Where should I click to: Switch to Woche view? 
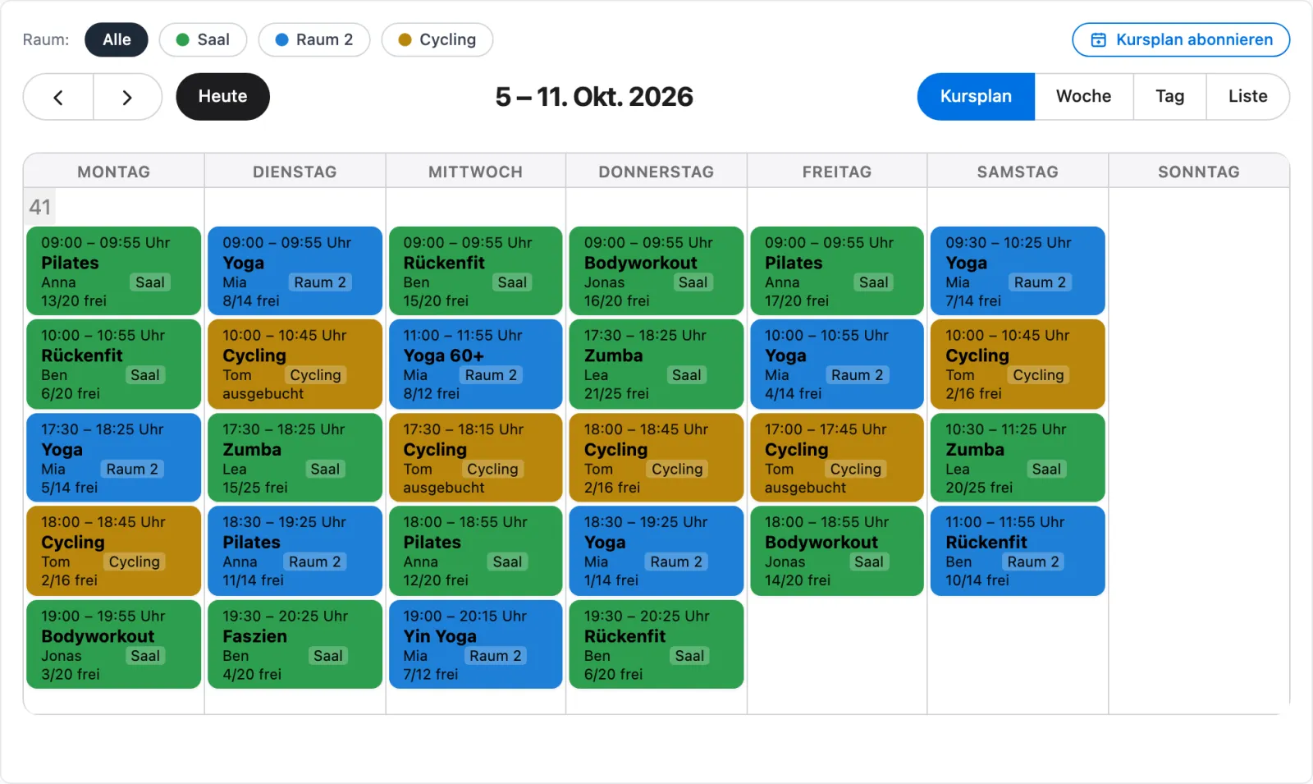1083,97
